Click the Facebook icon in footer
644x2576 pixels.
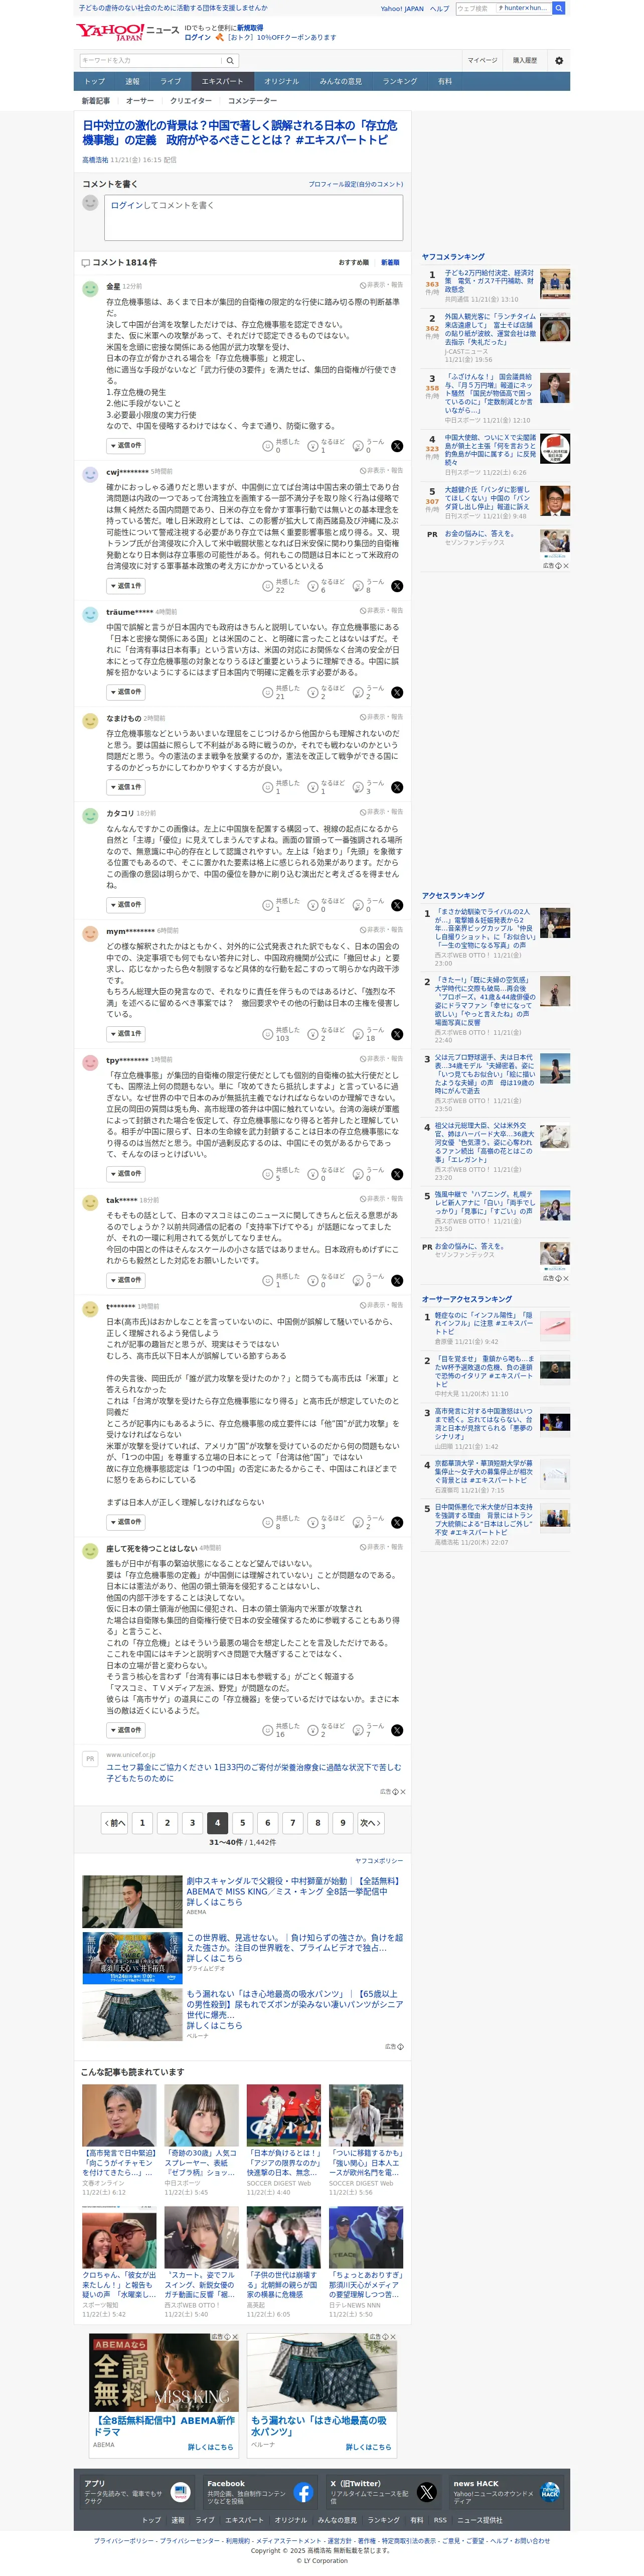(303, 2492)
